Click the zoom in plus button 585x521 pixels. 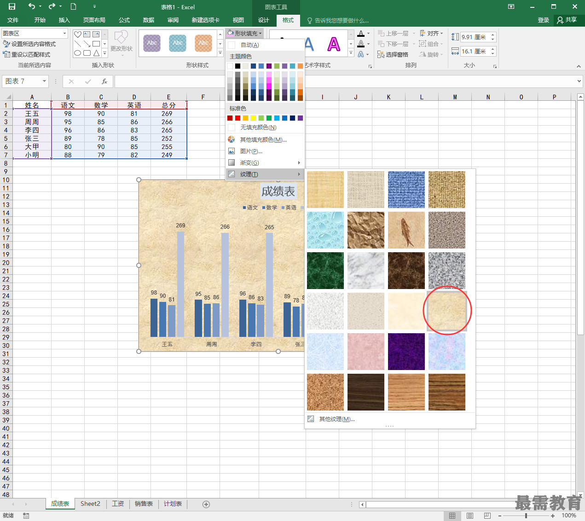coord(553,515)
